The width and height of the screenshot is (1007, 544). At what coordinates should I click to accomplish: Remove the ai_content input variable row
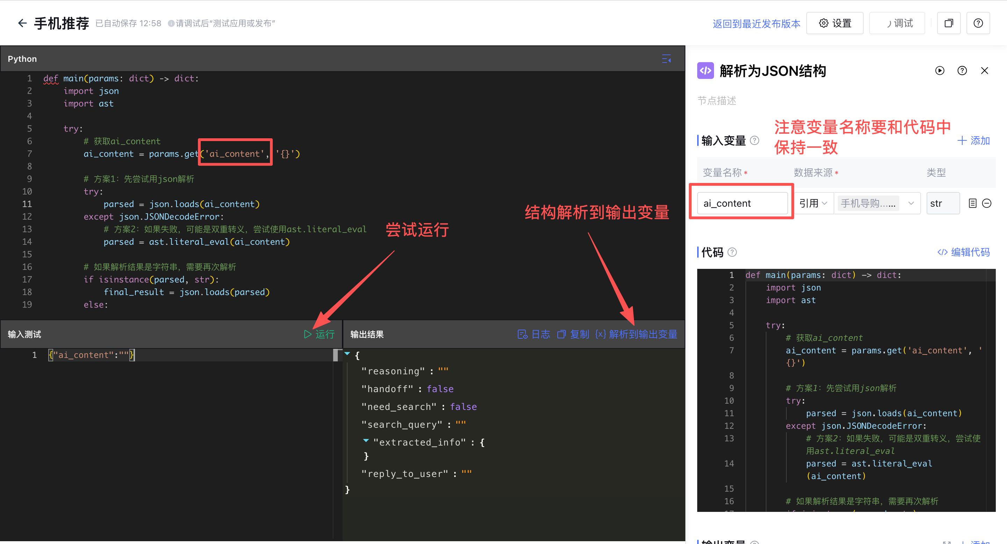tap(987, 203)
